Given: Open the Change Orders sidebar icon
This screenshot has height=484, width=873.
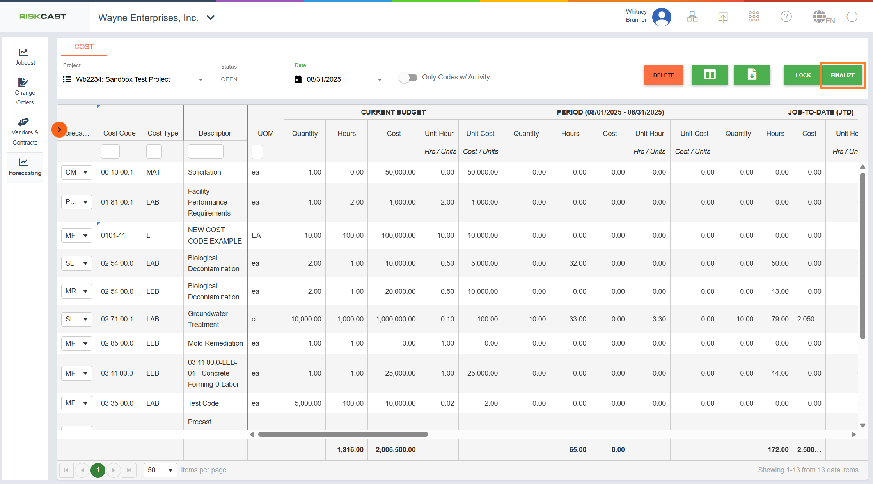Looking at the screenshot, I should click(x=25, y=92).
